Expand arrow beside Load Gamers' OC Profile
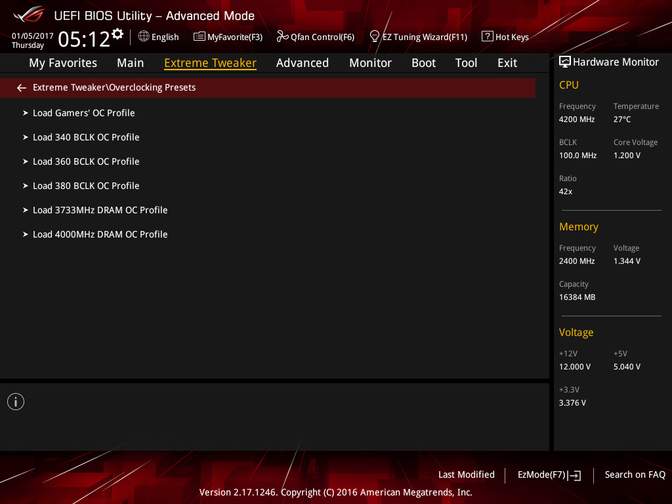The height and width of the screenshot is (504, 672). tap(26, 113)
